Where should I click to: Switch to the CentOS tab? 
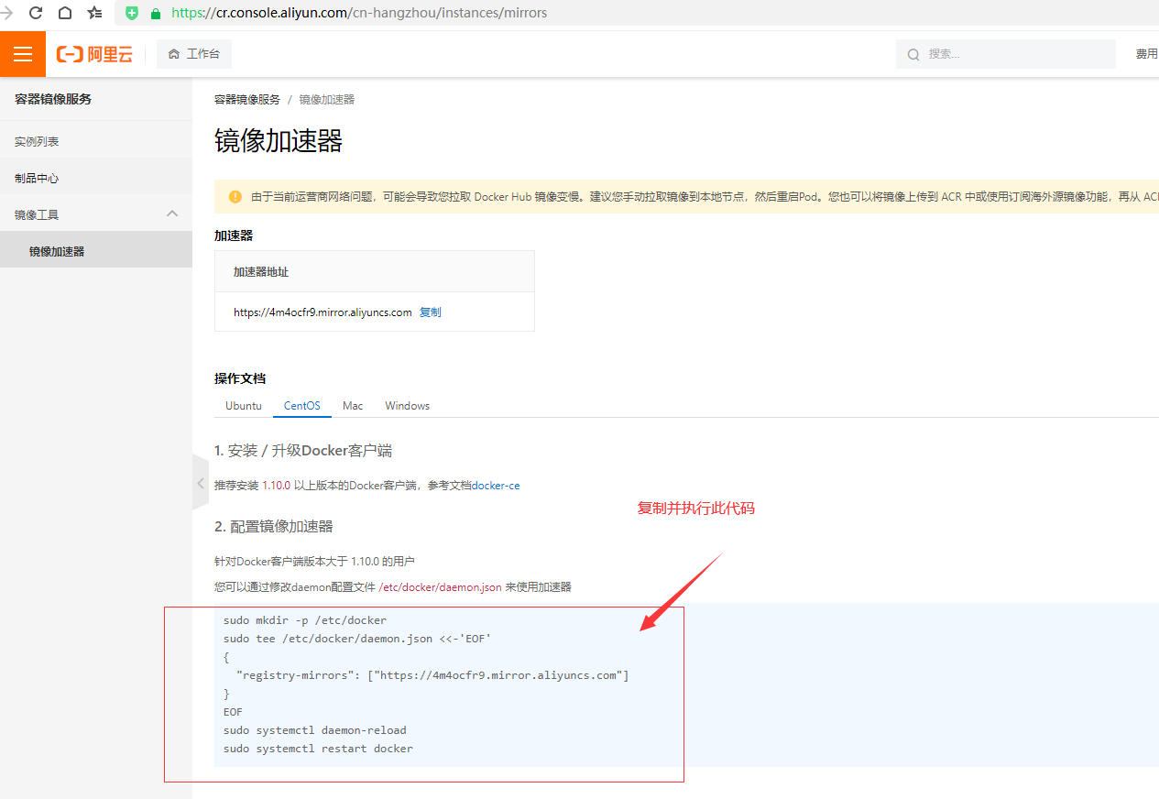click(302, 406)
